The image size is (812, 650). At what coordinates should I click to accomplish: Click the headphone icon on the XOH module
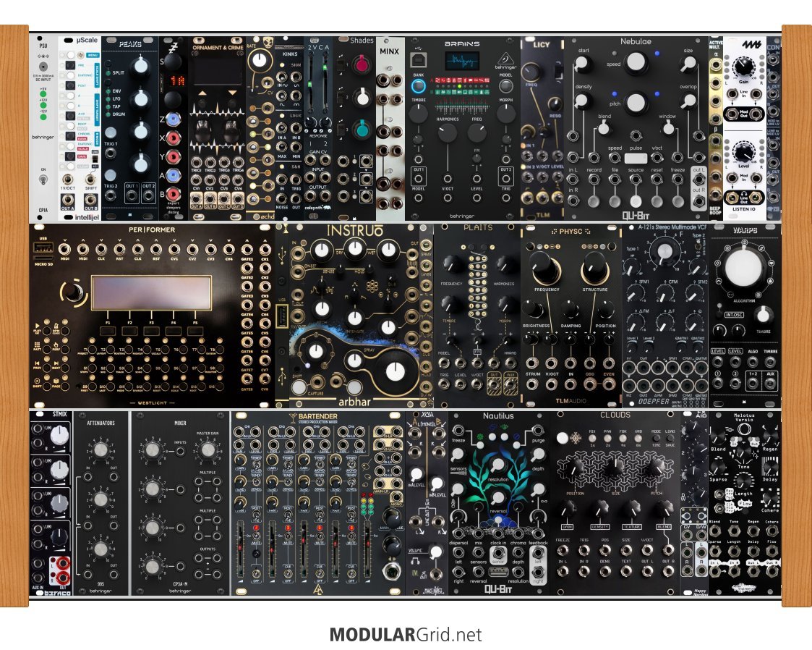414,560
